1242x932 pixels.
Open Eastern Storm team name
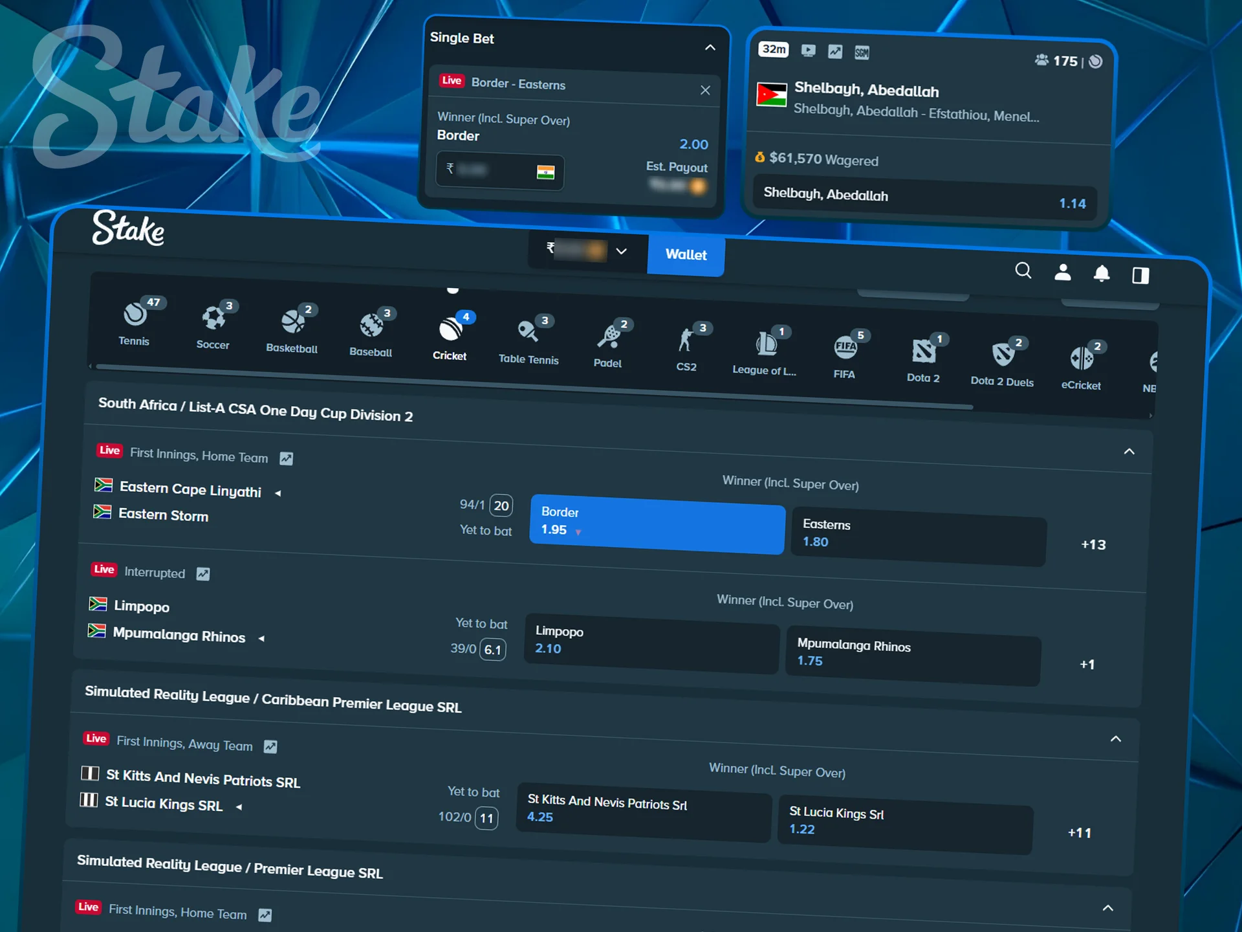tap(163, 515)
